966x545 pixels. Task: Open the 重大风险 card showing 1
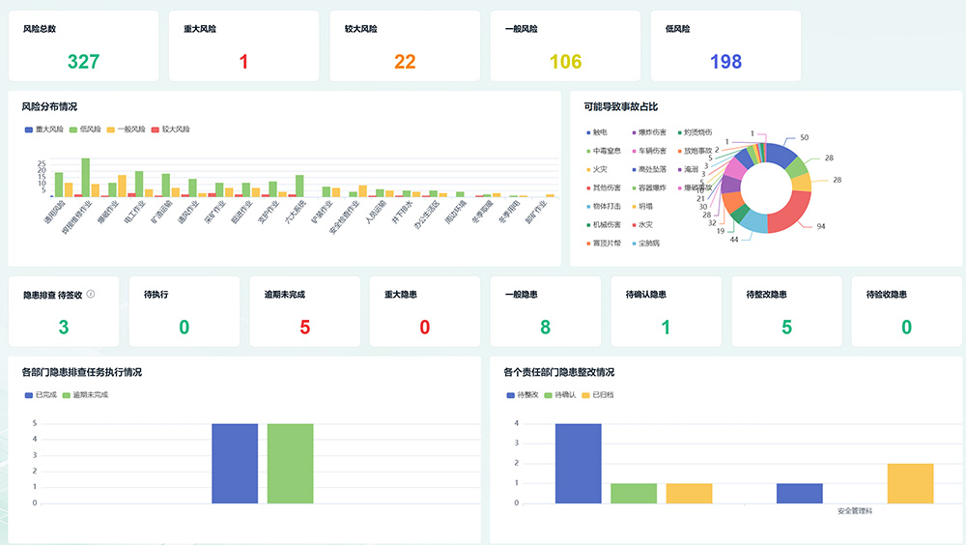click(x=244, y=45)
